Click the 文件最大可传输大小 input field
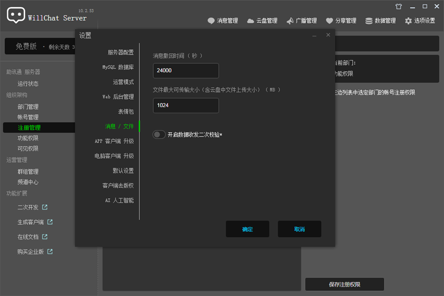 coord(186,106)
